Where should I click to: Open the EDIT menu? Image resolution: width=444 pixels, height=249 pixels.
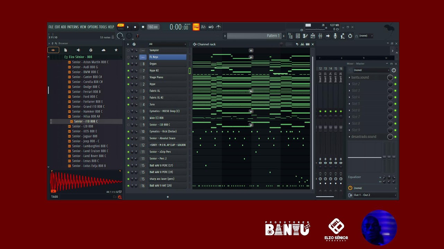pos(57,27)
